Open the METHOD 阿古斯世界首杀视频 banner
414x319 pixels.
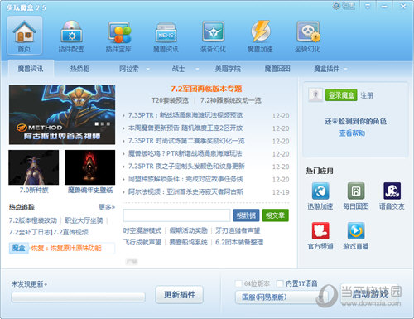[62, 114]
